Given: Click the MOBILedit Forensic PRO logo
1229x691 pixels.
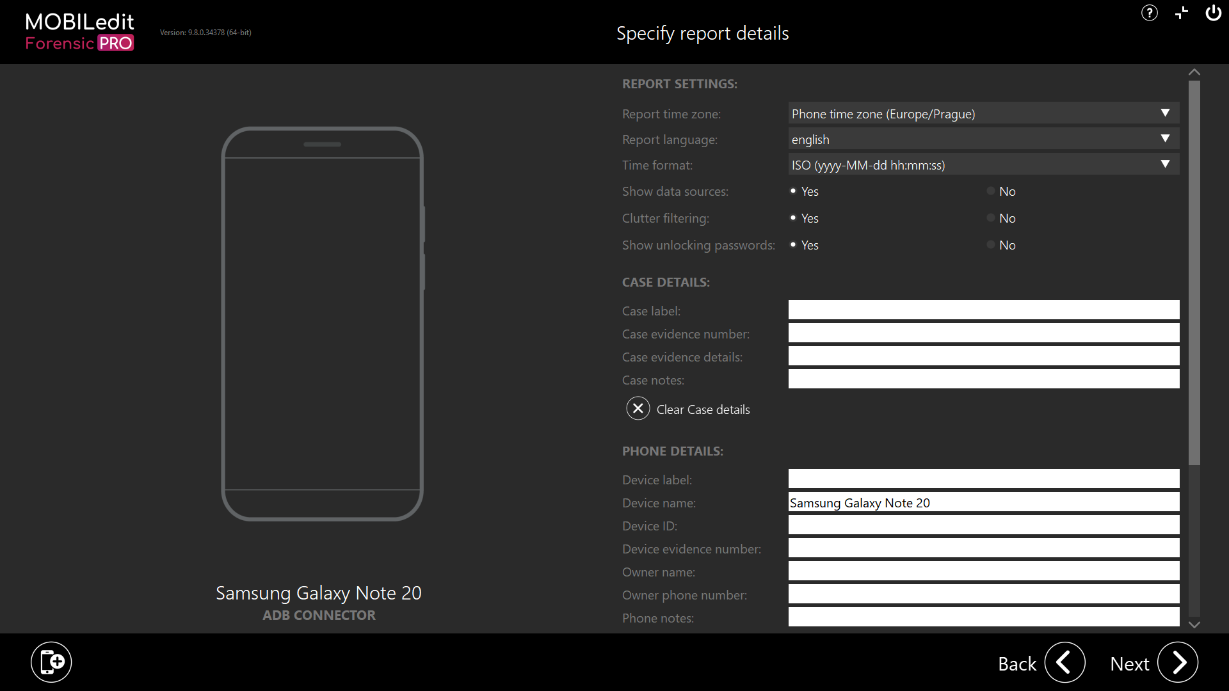Looking at the screenshot, I should coord(80,32).
